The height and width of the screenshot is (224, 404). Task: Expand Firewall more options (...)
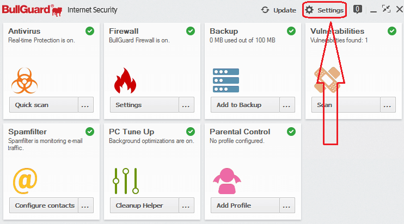[x=186, y=105]
